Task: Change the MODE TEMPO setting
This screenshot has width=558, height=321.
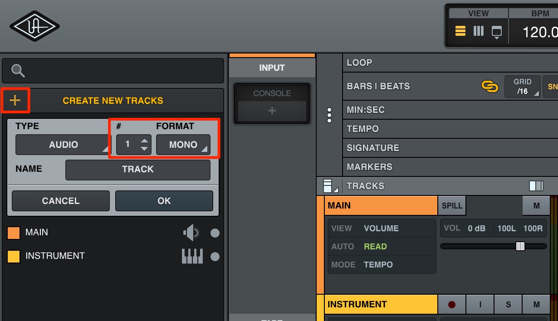Action: pyautogui.click(x=382, y=265)
